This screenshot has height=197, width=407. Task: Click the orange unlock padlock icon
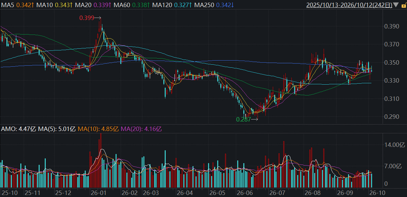tap(403, 5)
